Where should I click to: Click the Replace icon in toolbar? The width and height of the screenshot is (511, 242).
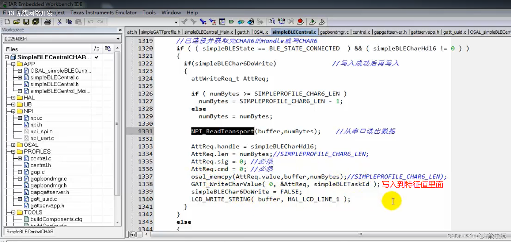coord(212,22)
